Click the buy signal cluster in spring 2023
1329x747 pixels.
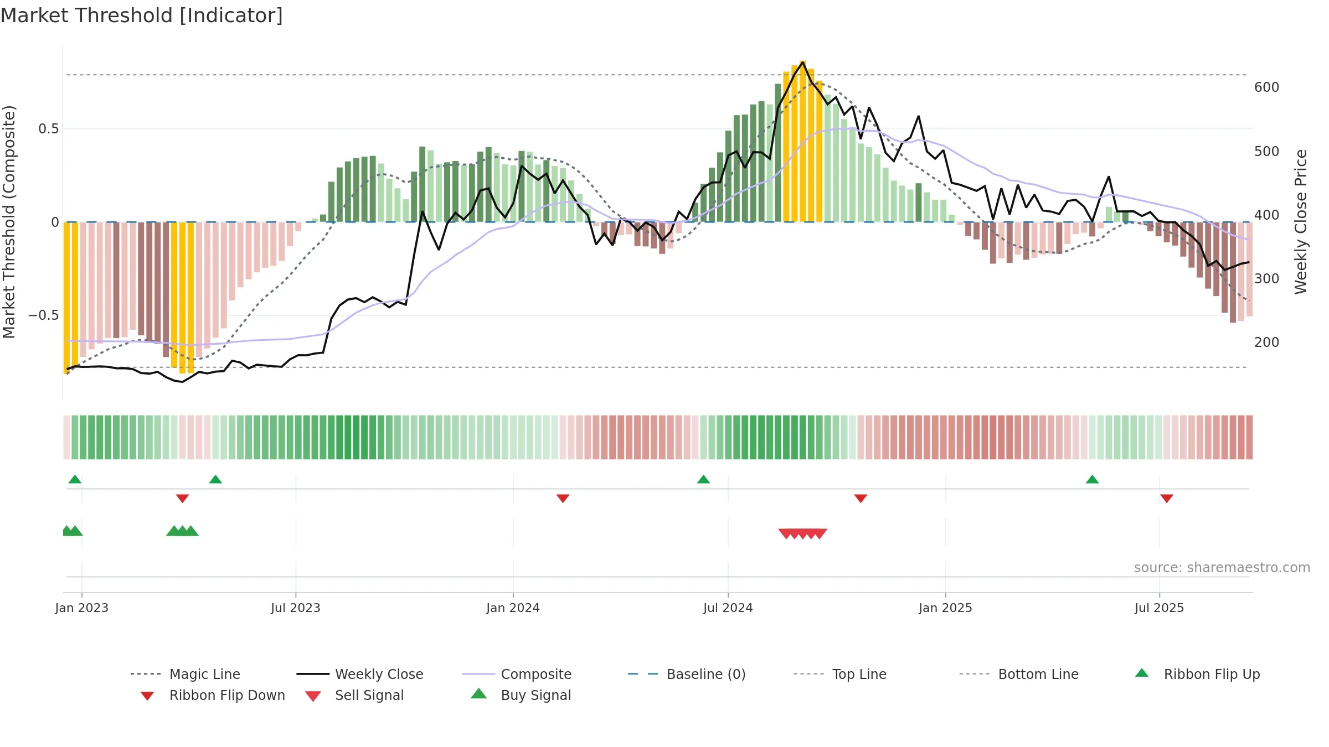pos(182,531)
